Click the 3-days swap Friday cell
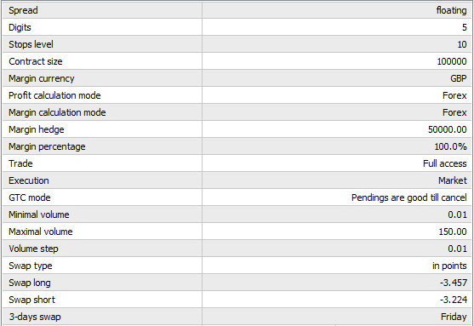The width and height of the screenshot is (474, 326). coord(337,317)
